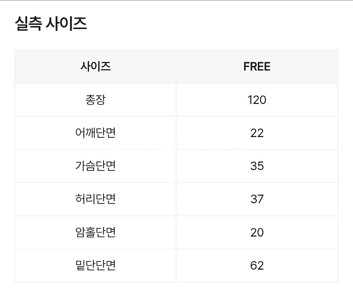Click the word 사이즈 in the page heading

pos(66,24)
